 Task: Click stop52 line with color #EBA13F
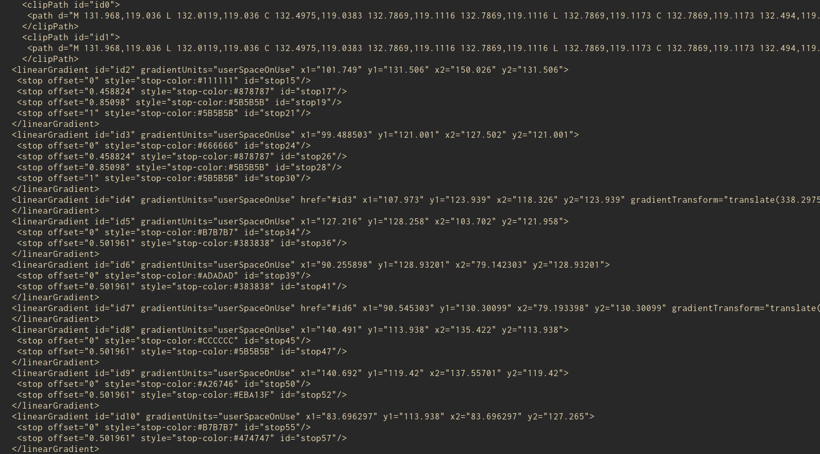pos(182,395)
